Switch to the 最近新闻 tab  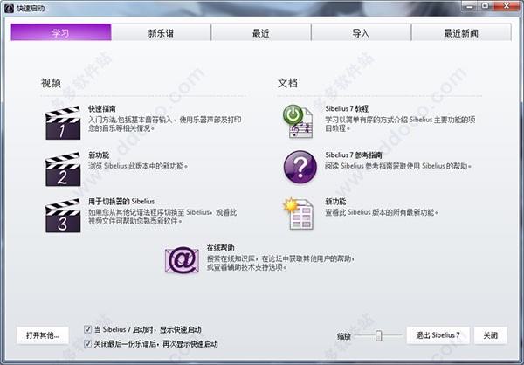(461, 32)
